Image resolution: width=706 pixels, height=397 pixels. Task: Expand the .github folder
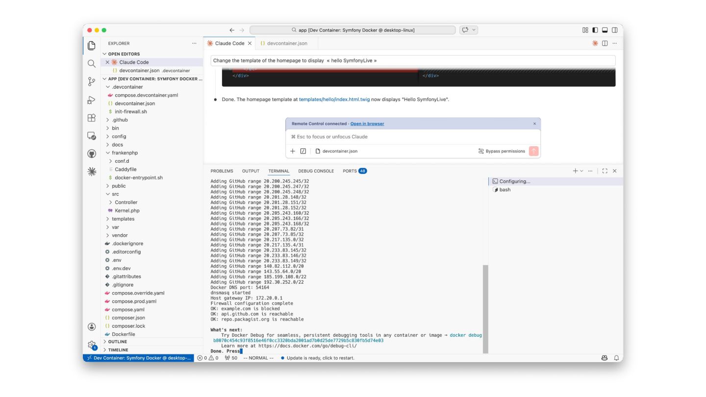(x=152, y=120)
